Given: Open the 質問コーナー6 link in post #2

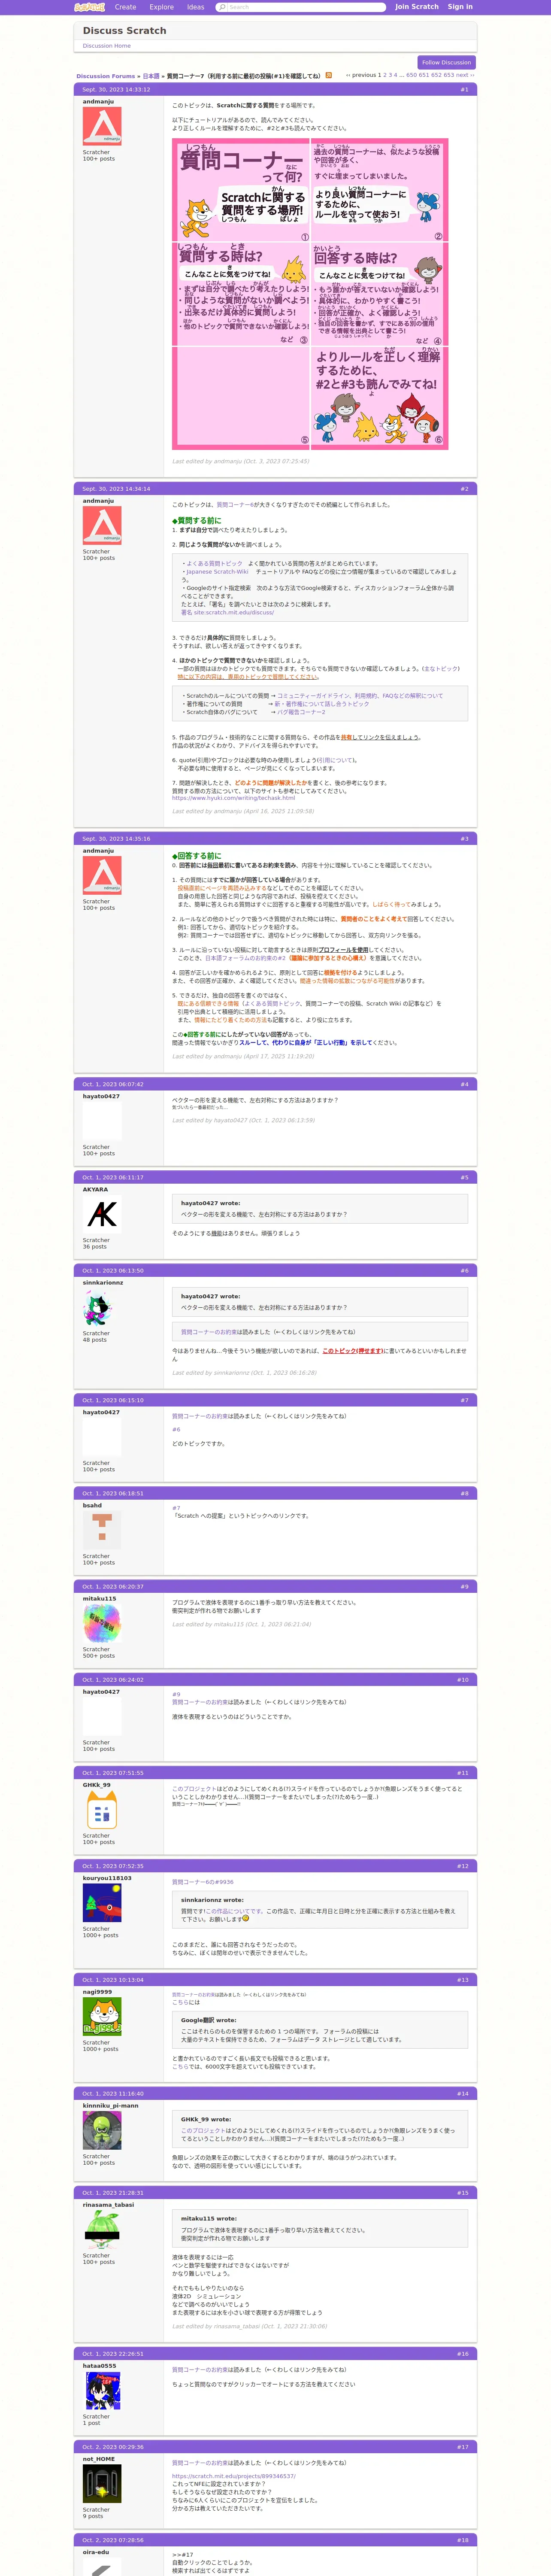Looking at the screenshot, I should (x=236, y=505).
